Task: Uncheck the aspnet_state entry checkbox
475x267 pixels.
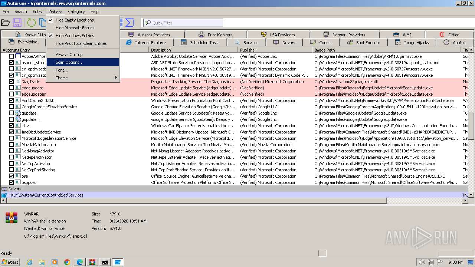Action: point(11,63)
